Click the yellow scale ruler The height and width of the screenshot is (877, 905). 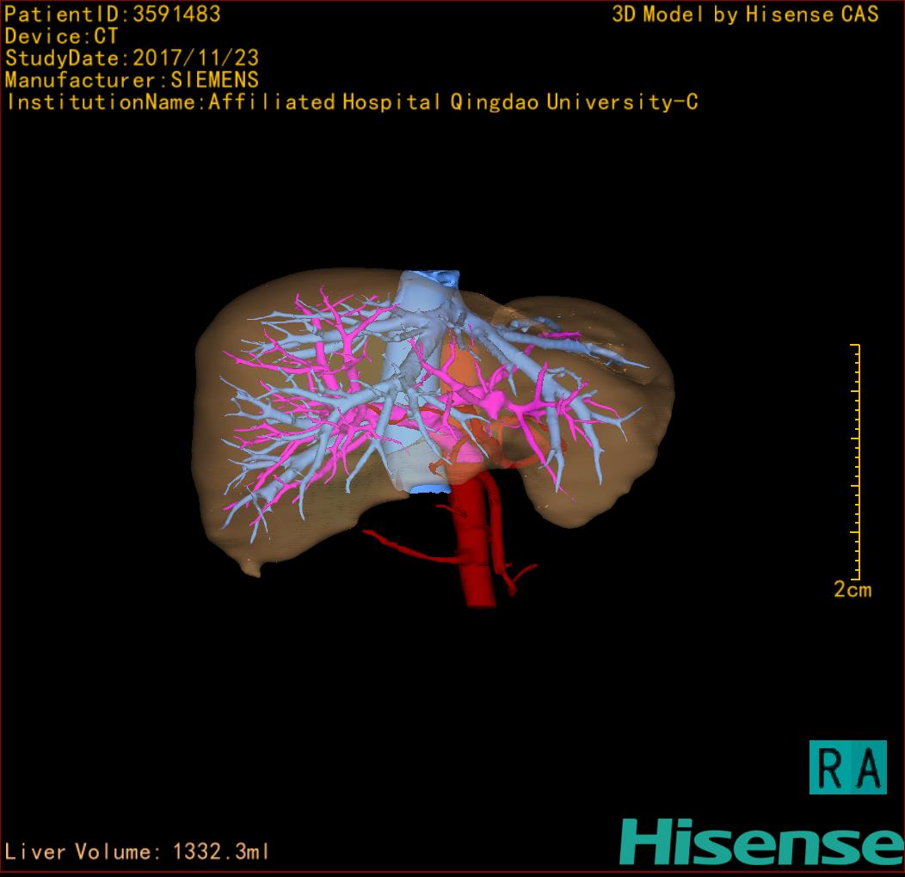pyautogui.click(x=856, y=462)
